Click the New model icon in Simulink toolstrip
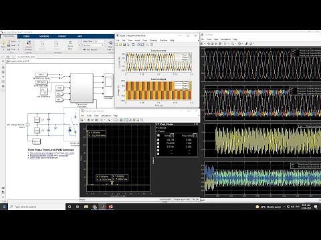Image resolution: width=321 pixels, height=240 pixels. (3, 43)
